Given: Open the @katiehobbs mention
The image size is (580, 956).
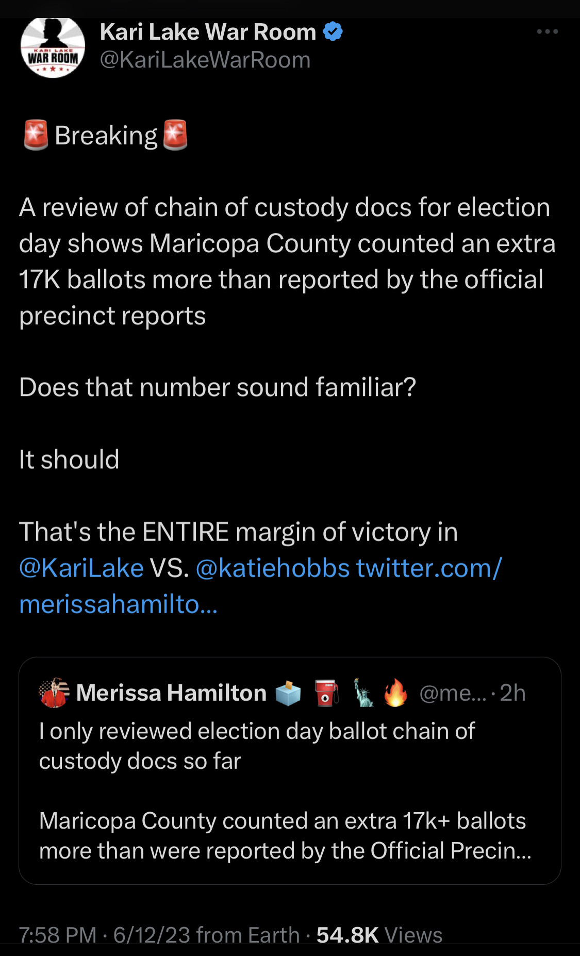Looking at the screenshot, I should click(x=273, y=568).
